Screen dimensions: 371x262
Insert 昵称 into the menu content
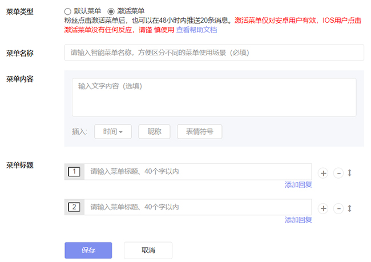tap(154, 132)
